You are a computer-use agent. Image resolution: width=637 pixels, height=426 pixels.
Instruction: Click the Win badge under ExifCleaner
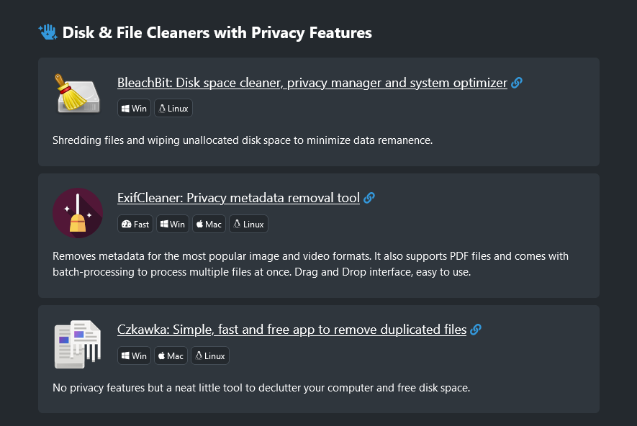[x=173, y=224]
